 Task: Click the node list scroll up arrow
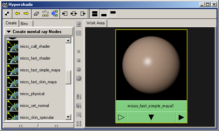tap(68, 40)
